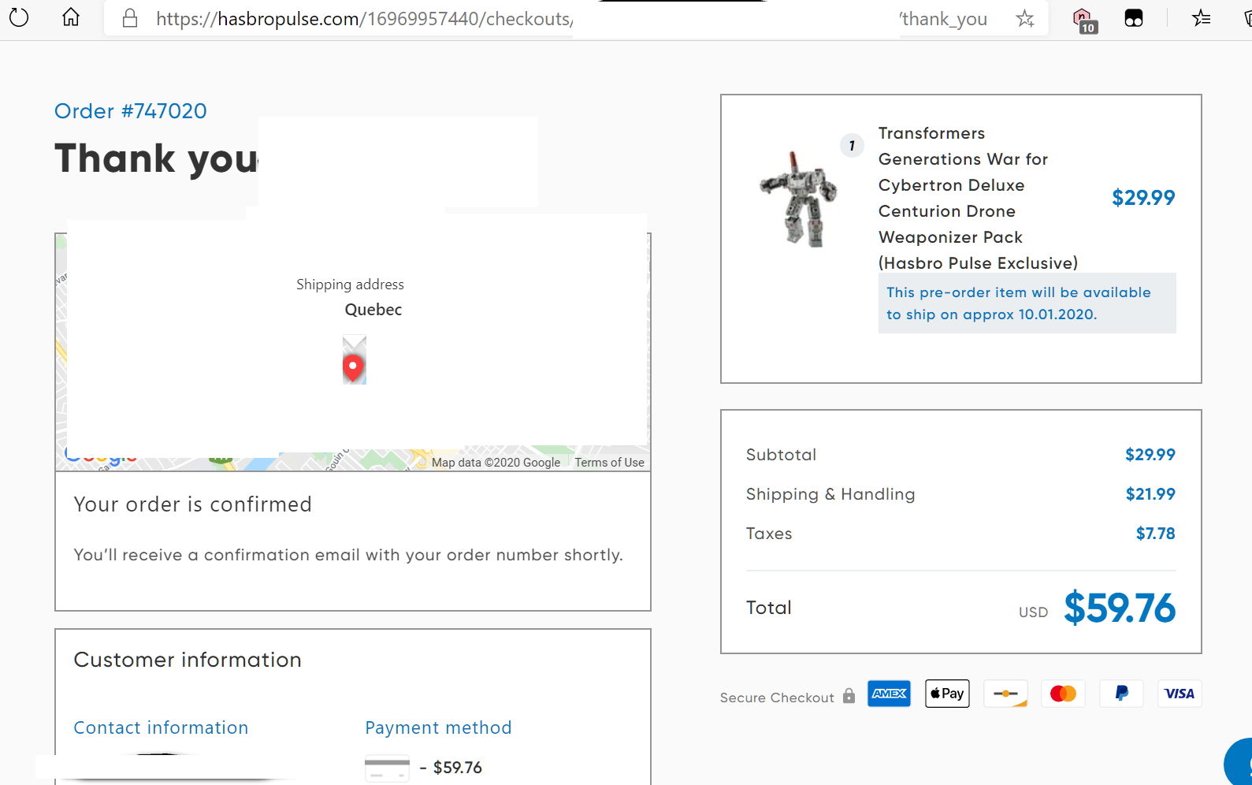This screenshot has height=785, width=1252.
Task: Click the Order #747020 link
Action: point(131,111)
